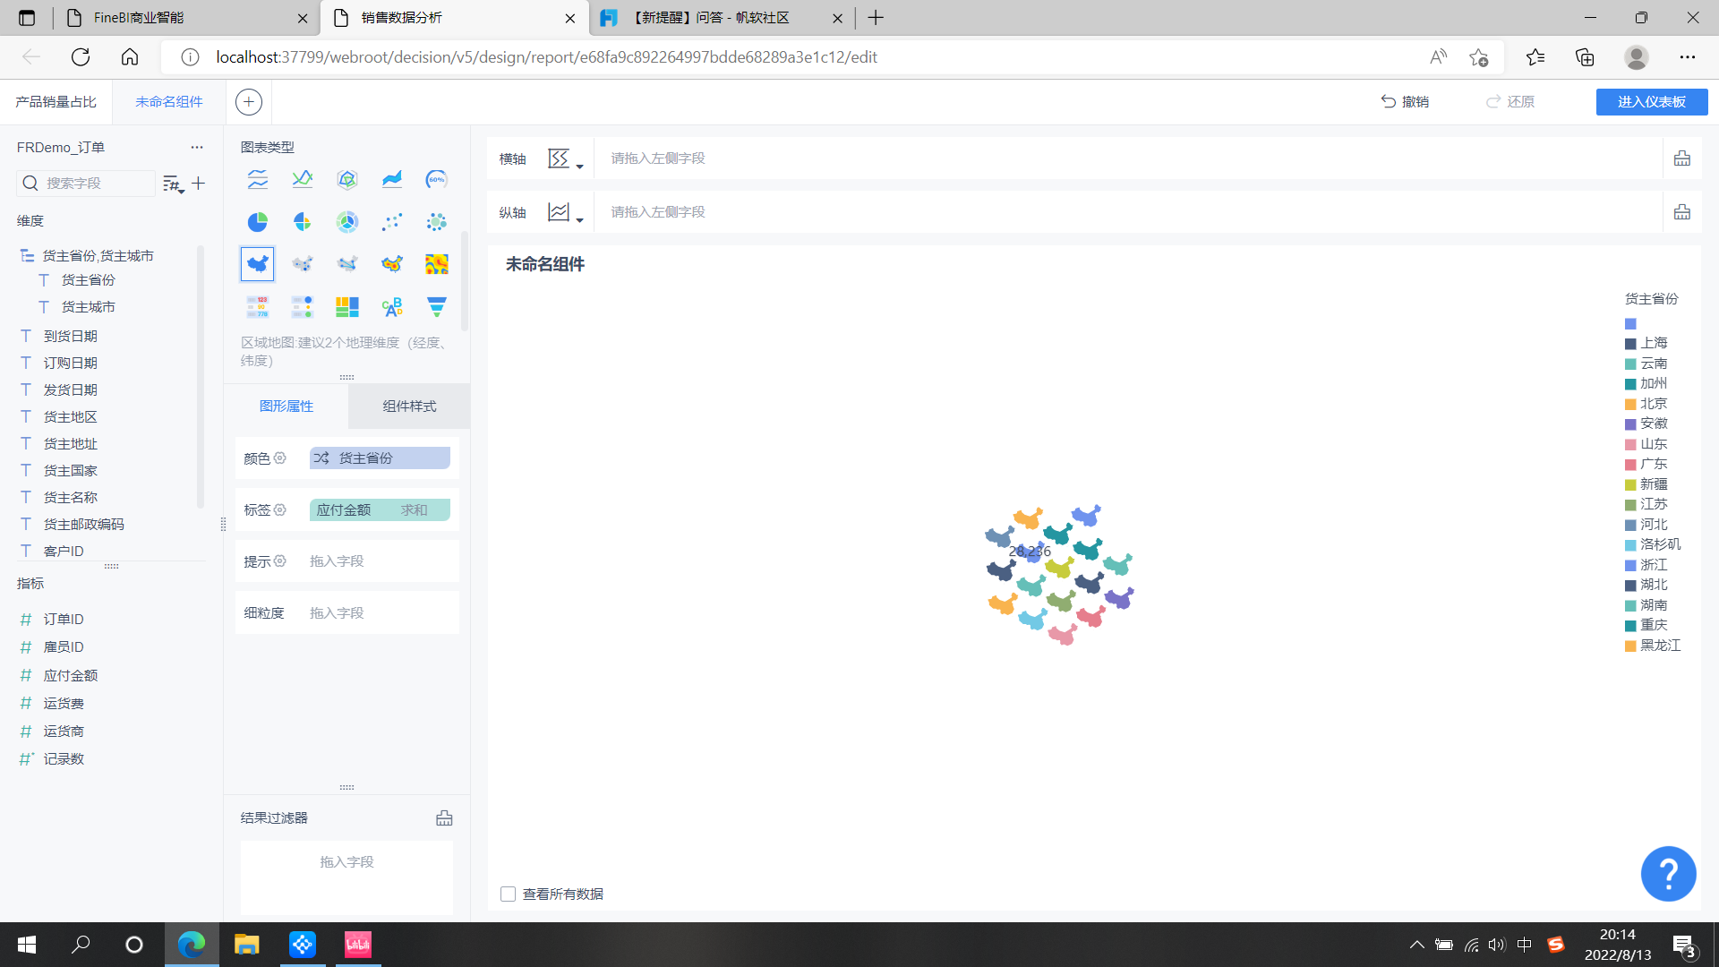Select the 应付金额 indicator field
1719x967 pixels.
click(70, 675)
